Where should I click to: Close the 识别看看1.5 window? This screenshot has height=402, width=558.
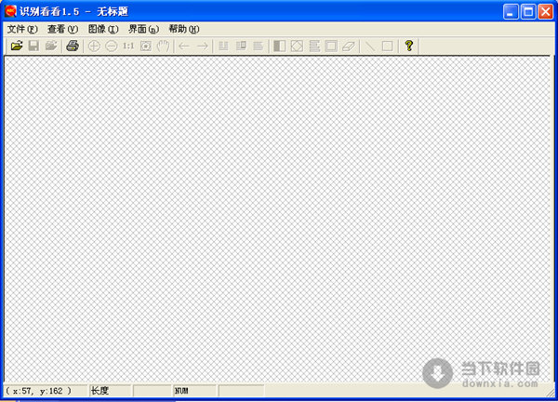pos(546,12)
